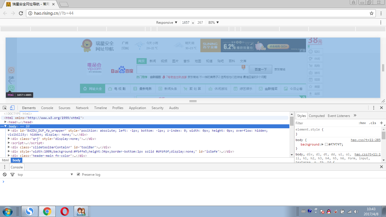Screen dimensions: 386x217
Task: Open the Windows Start menu
Action: [x=7, y=211]
